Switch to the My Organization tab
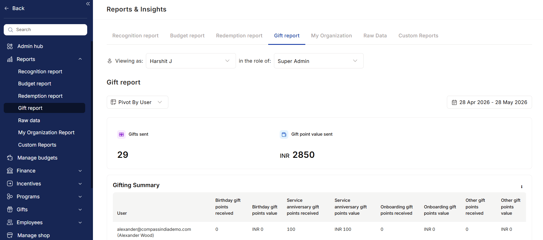Image resolution: width=543 pixels, height=240 pixels. [331, 36]
